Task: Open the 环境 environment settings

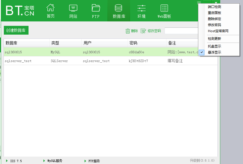Action: 142,11
